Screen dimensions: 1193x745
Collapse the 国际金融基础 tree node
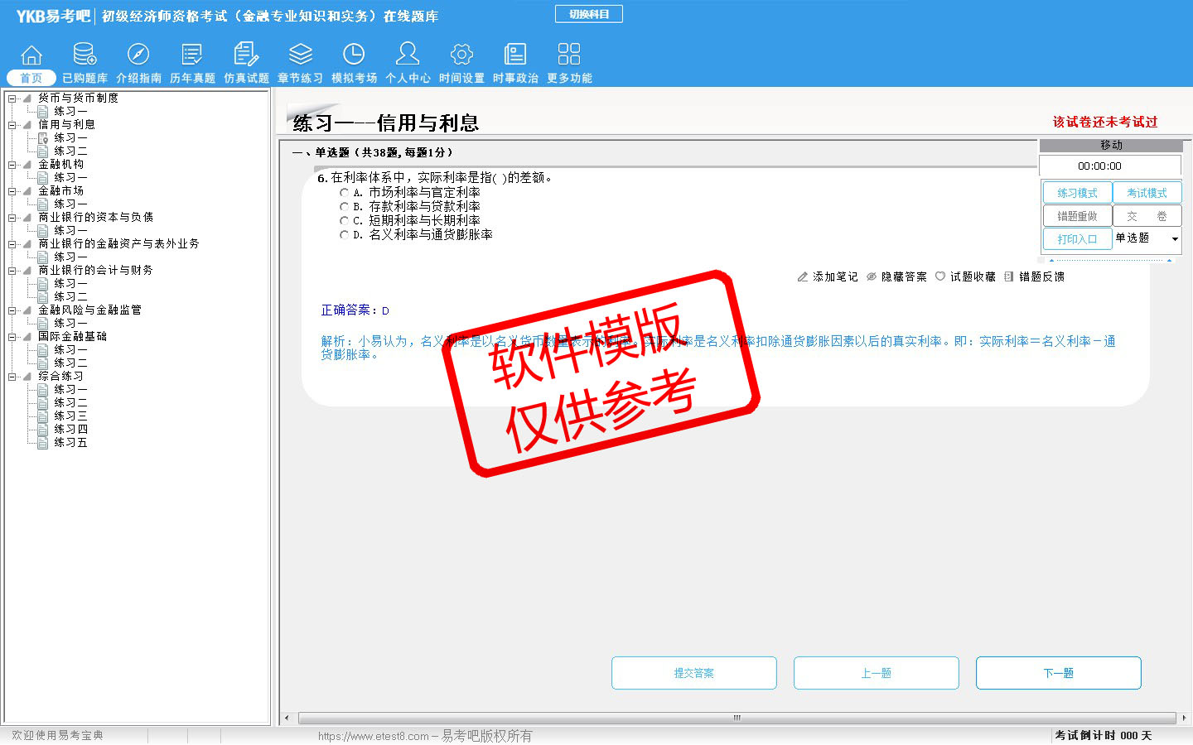pyautogui.click(x=12, y=337)
